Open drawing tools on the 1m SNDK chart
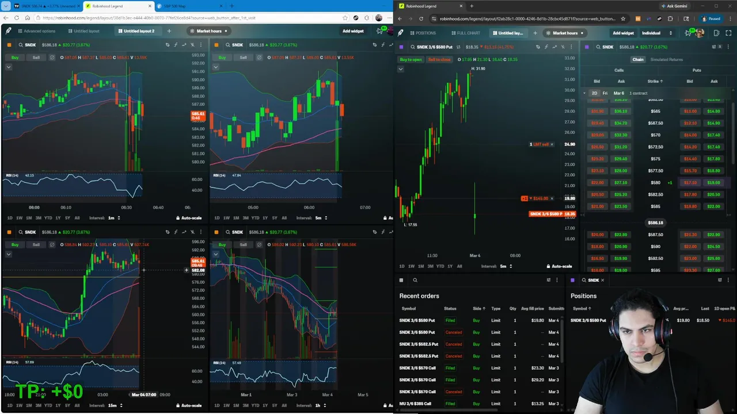This screenshot has width=737, height=414. [x=168, y=45]
